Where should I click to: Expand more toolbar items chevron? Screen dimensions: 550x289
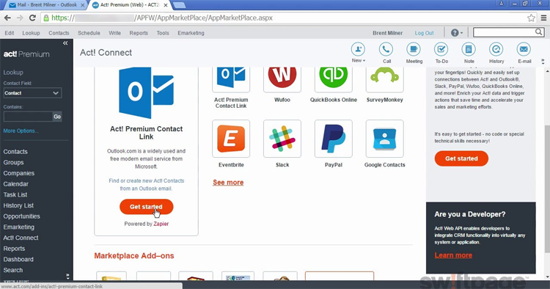coord(543,62)
